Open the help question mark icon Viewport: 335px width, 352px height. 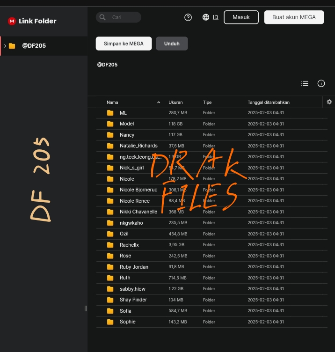[188, 17]
